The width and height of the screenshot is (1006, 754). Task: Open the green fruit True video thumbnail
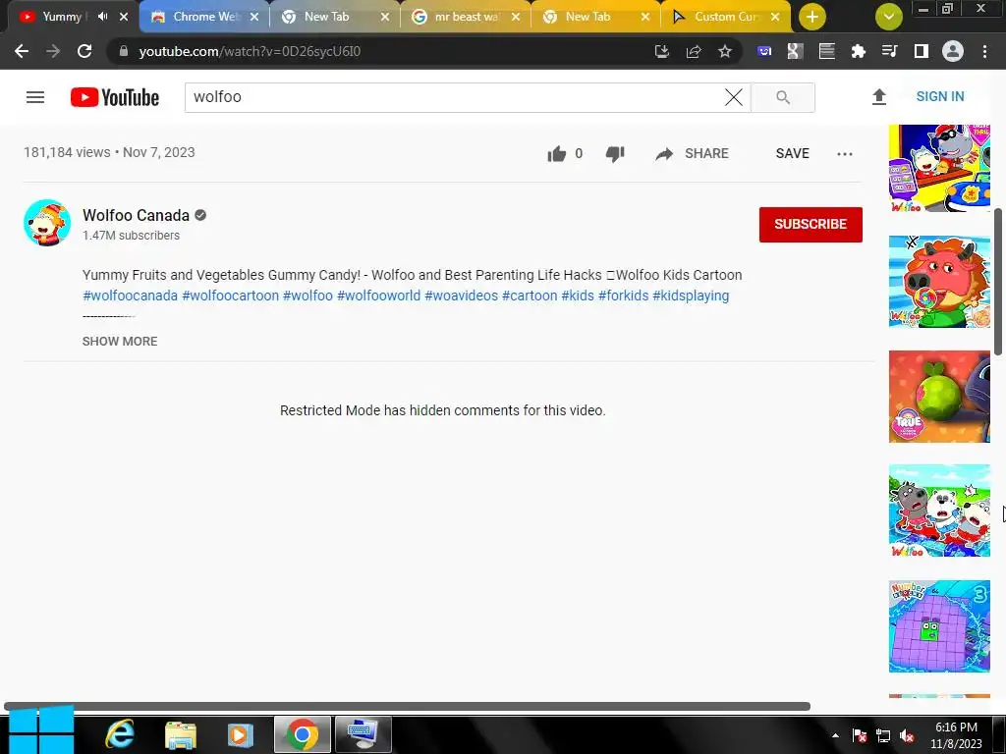click(939, 397)
